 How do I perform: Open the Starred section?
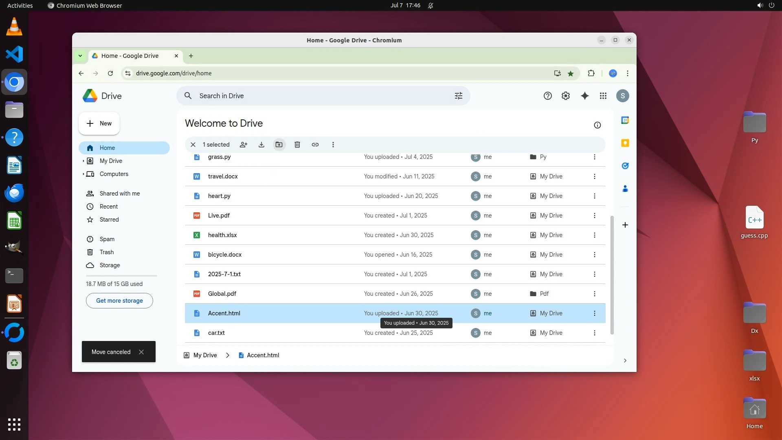click(x=109, y=220)
